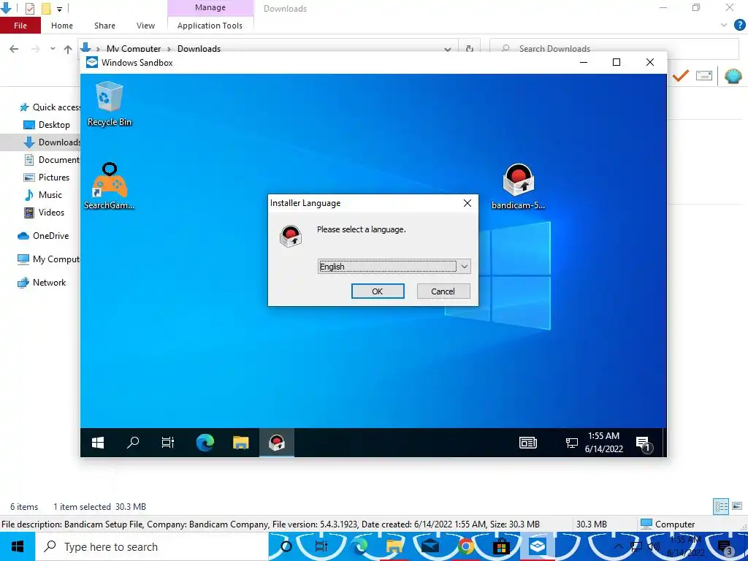This screenshot has height=561, width=748.
Task: Switch Explorer to large icons view
Action: tap(738, 507)
